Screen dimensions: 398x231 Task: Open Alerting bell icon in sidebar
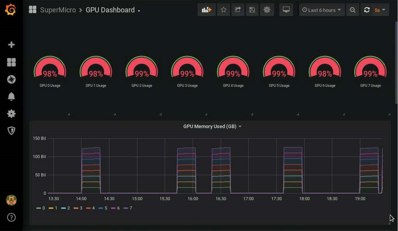click(x=11, y=96)
